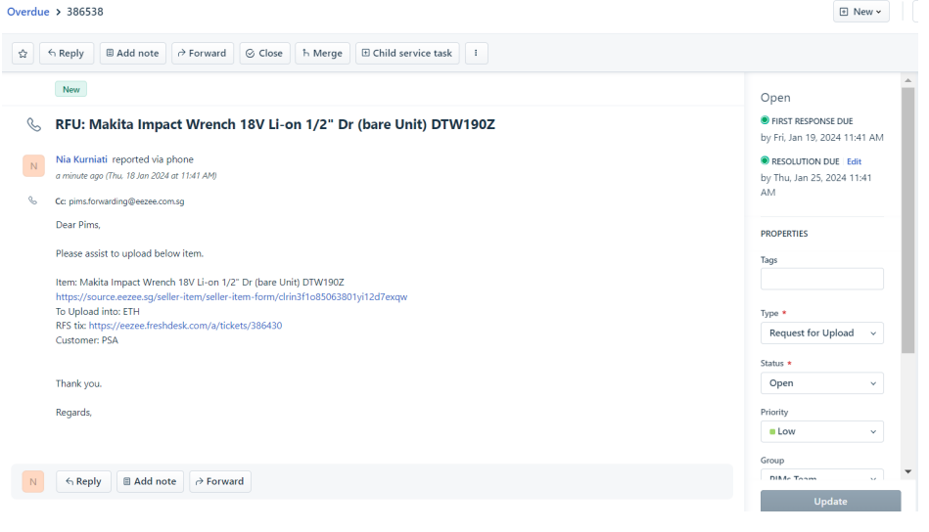929x532 pixels.
Task: Click the PROPERTIES section heading
Action: point(784,234)
